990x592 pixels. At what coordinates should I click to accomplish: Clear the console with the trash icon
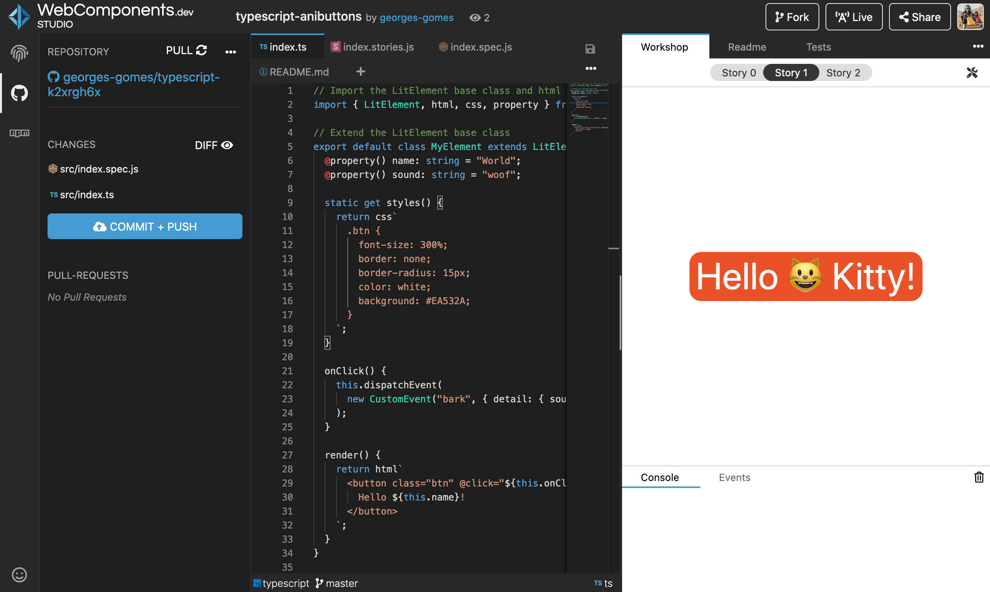click(x=978, y=477)
